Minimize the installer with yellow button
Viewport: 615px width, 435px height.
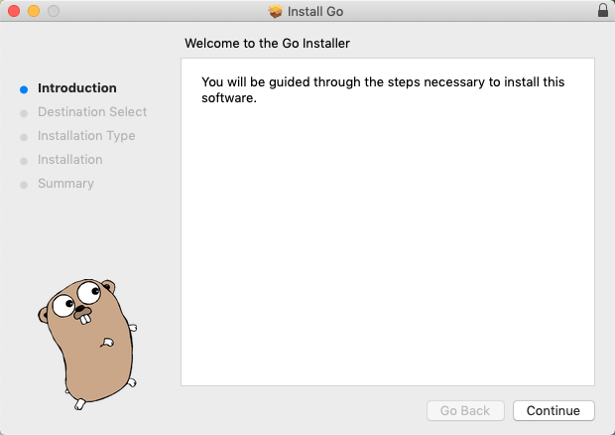pyautogui.click(x=34, y=11)
